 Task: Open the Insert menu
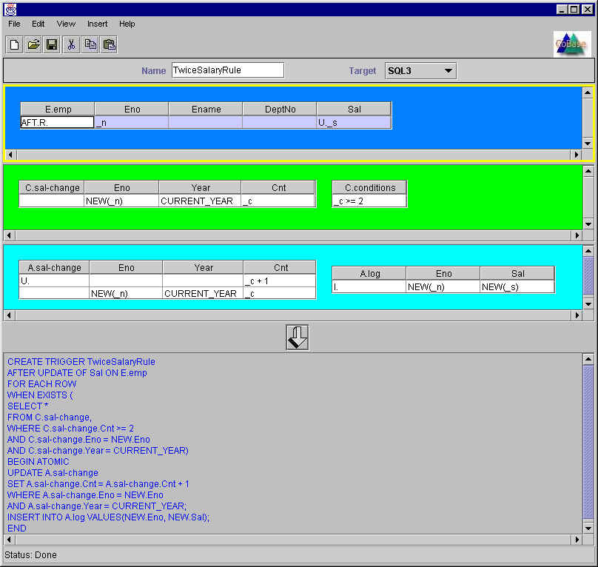97,24
